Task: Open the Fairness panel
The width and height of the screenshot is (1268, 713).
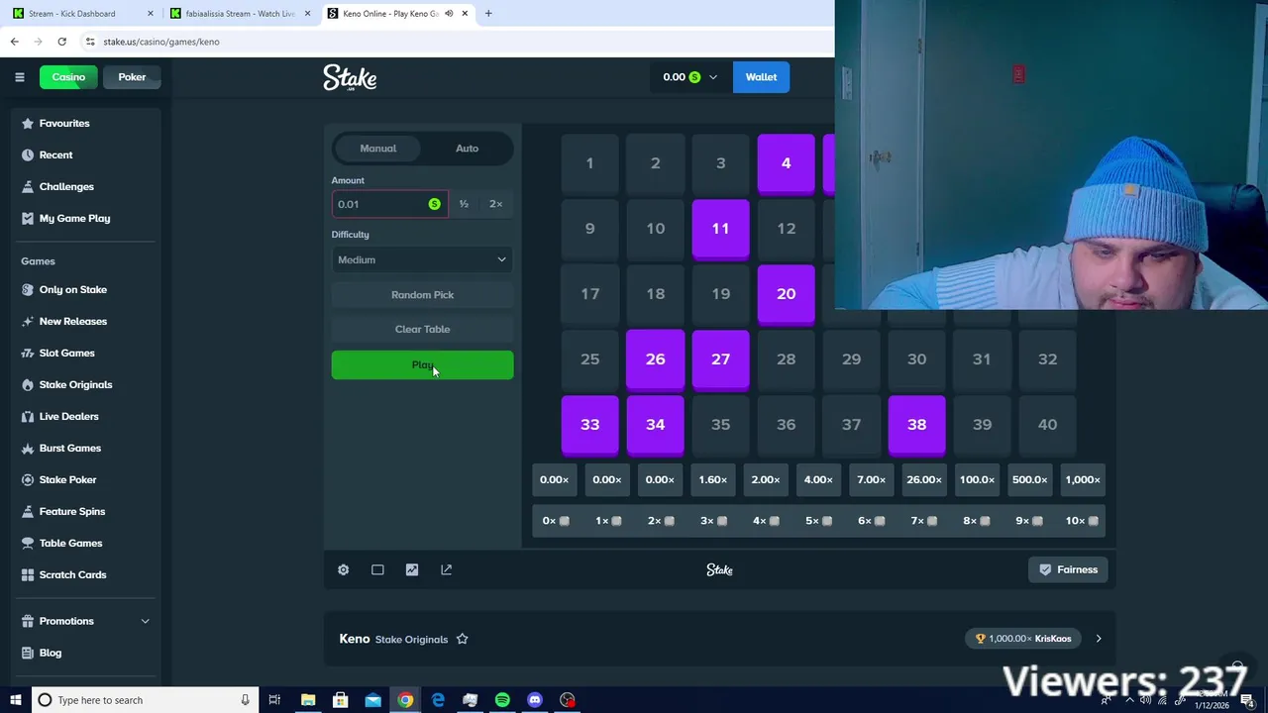Action: point(1068,569)
